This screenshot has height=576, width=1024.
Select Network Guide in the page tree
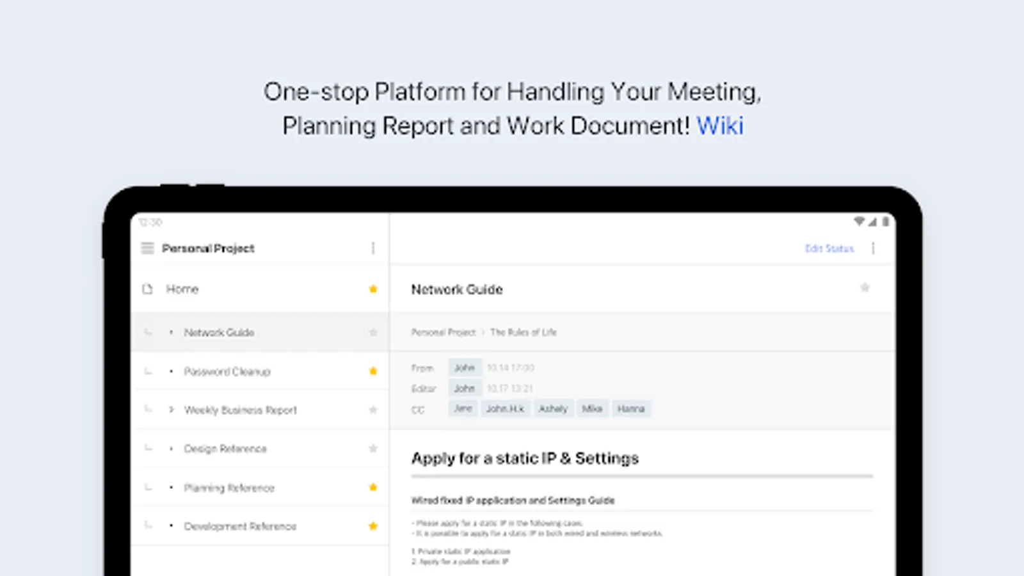click(x=219, y=332)
